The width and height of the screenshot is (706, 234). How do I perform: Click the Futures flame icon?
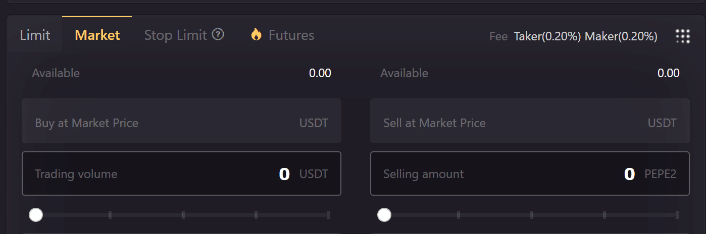257,34
